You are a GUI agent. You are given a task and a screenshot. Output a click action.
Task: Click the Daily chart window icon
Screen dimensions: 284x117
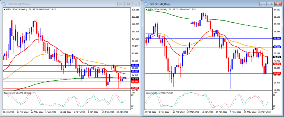[145, 4]
